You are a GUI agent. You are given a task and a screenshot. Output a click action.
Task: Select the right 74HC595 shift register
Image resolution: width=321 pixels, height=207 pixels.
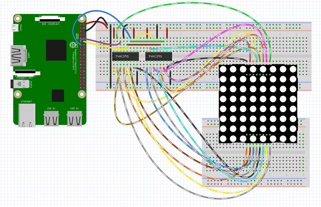(x=159, y=56)
